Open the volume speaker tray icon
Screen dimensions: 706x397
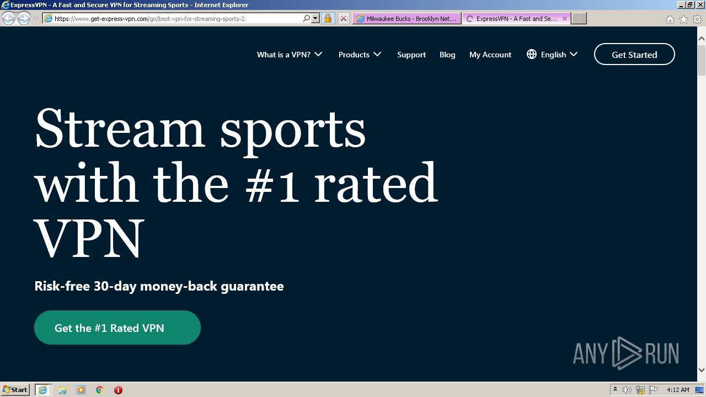(627, 390)
